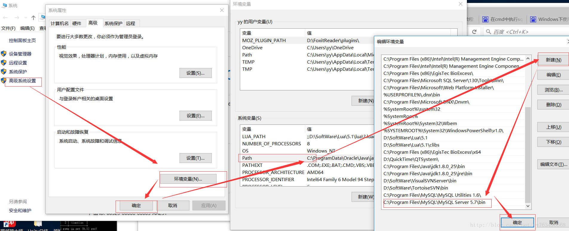Image resolution: width=569 pixels, height=231 pixels.
Task: Click 下移(O) button
Action: tap(553, 142)
